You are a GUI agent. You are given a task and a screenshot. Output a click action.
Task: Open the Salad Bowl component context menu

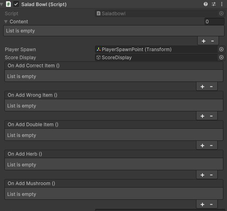coord(222,4)
